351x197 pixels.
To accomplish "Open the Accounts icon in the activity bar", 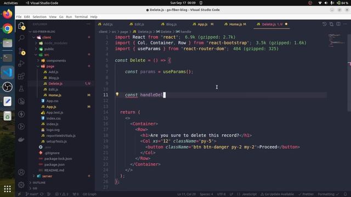I will (x=21, y=172).
